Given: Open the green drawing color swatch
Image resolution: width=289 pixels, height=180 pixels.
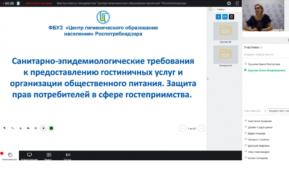Looking at the screenshot, I should (51, 128).
